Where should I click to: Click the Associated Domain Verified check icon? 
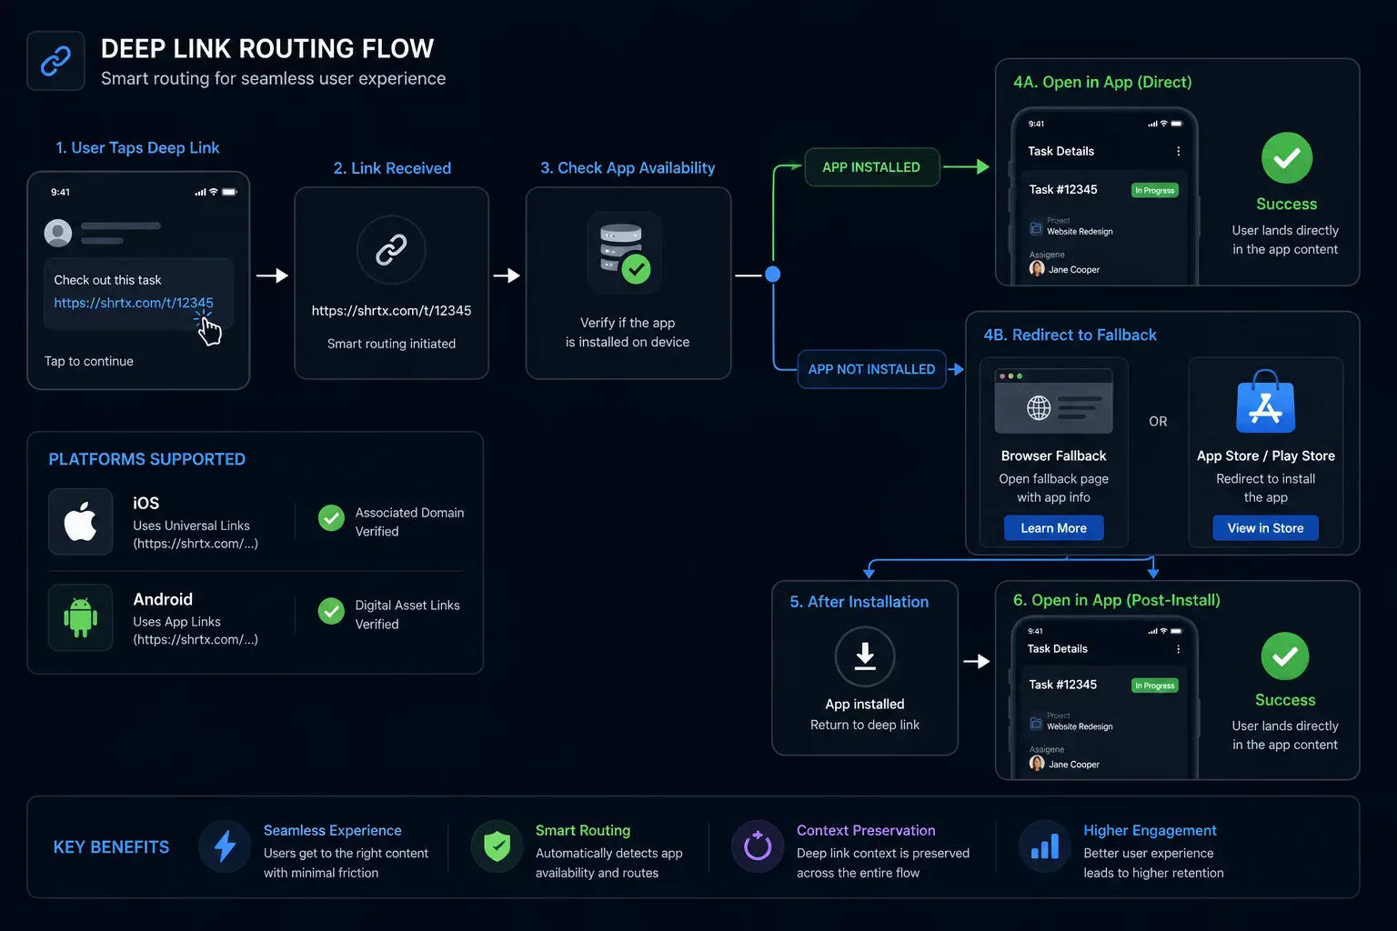pos(331,518)
